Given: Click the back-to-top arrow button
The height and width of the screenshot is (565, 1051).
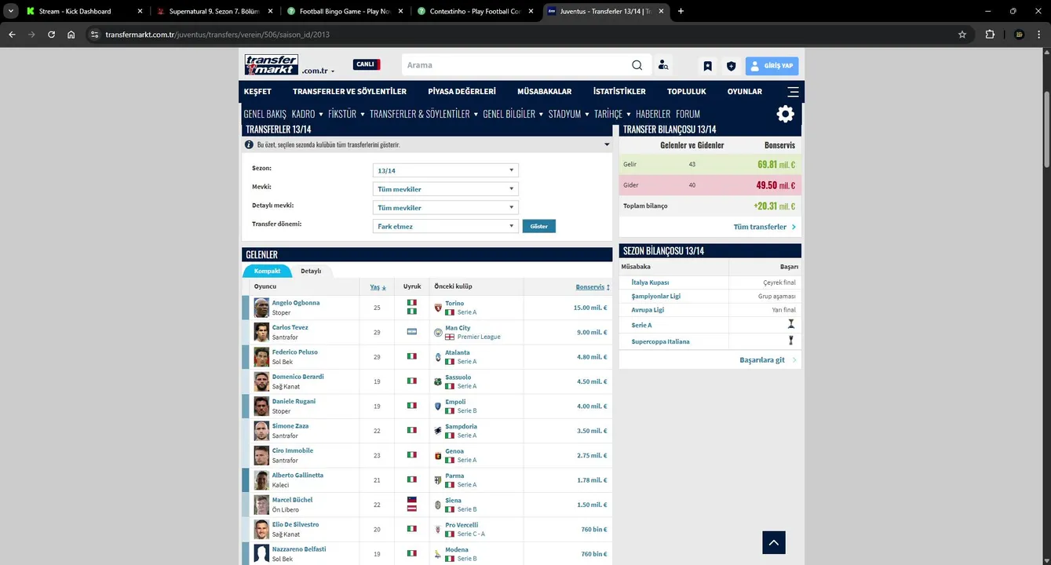Looking at the screenshot, I should pos(773,542).
